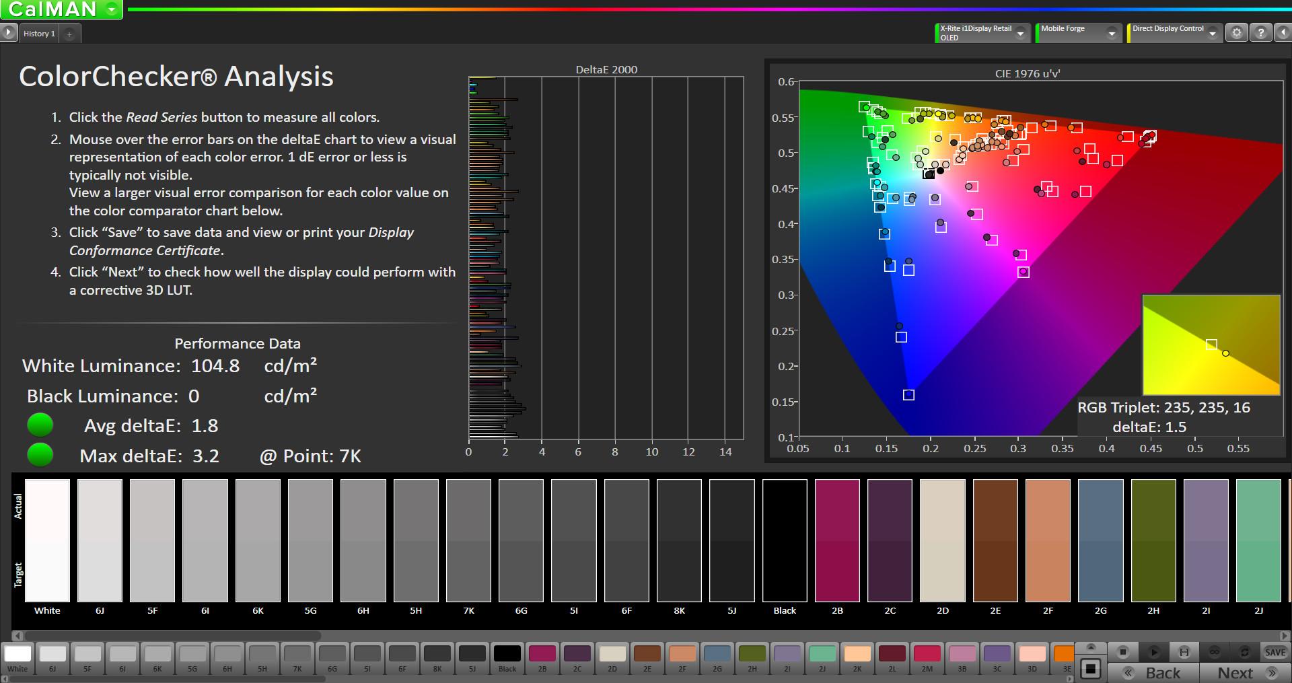
Task: Click the up arrow above pattern square
Action: [x=1091, y=648]
